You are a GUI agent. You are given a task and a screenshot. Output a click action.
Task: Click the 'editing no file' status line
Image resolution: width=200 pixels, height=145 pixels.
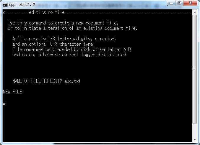point(47,12)
